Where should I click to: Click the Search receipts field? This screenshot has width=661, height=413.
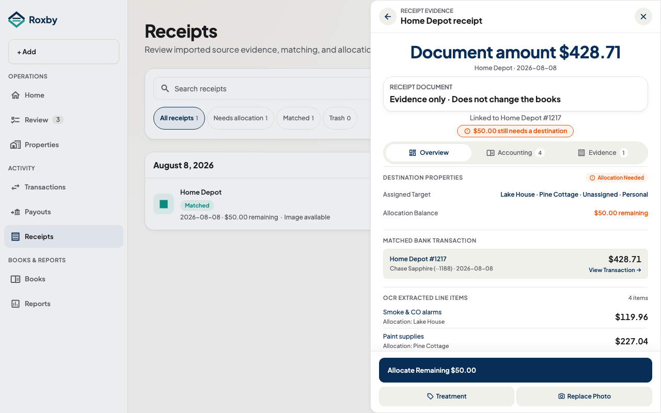pyautogui.click(x=262, y=88)
